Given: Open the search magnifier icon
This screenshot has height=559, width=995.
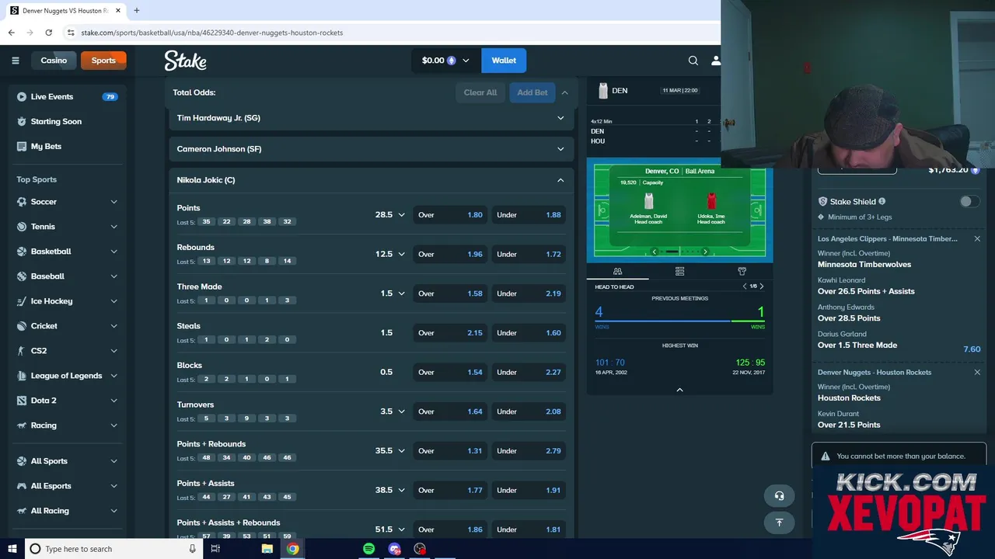Looking at the screenshot, I should (693, 61).
